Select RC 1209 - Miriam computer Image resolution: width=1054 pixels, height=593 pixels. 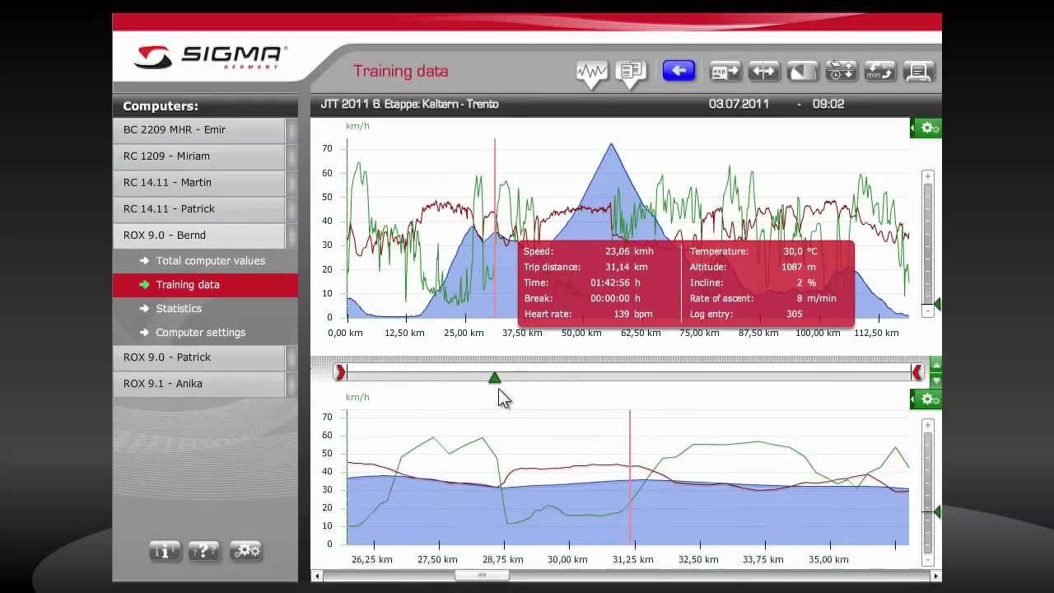[x=201, y=156]
